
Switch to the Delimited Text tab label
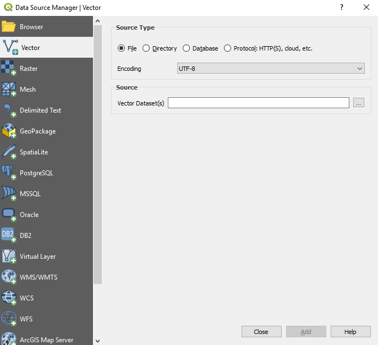40,110
